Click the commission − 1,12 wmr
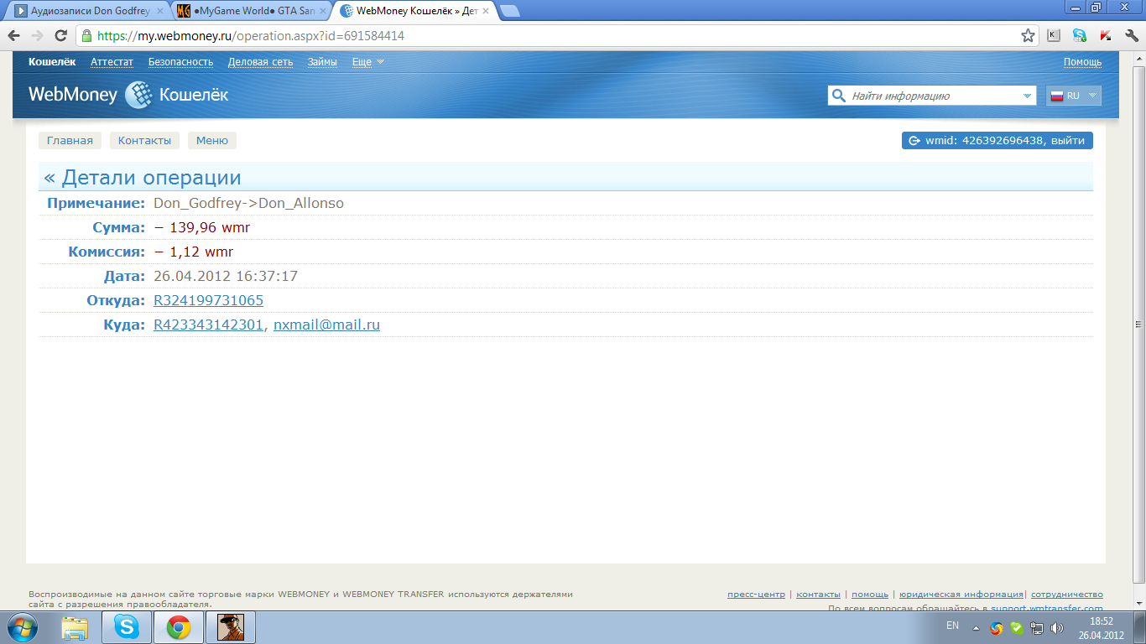Screen dimensions: 1146x644 coord(193,252)
